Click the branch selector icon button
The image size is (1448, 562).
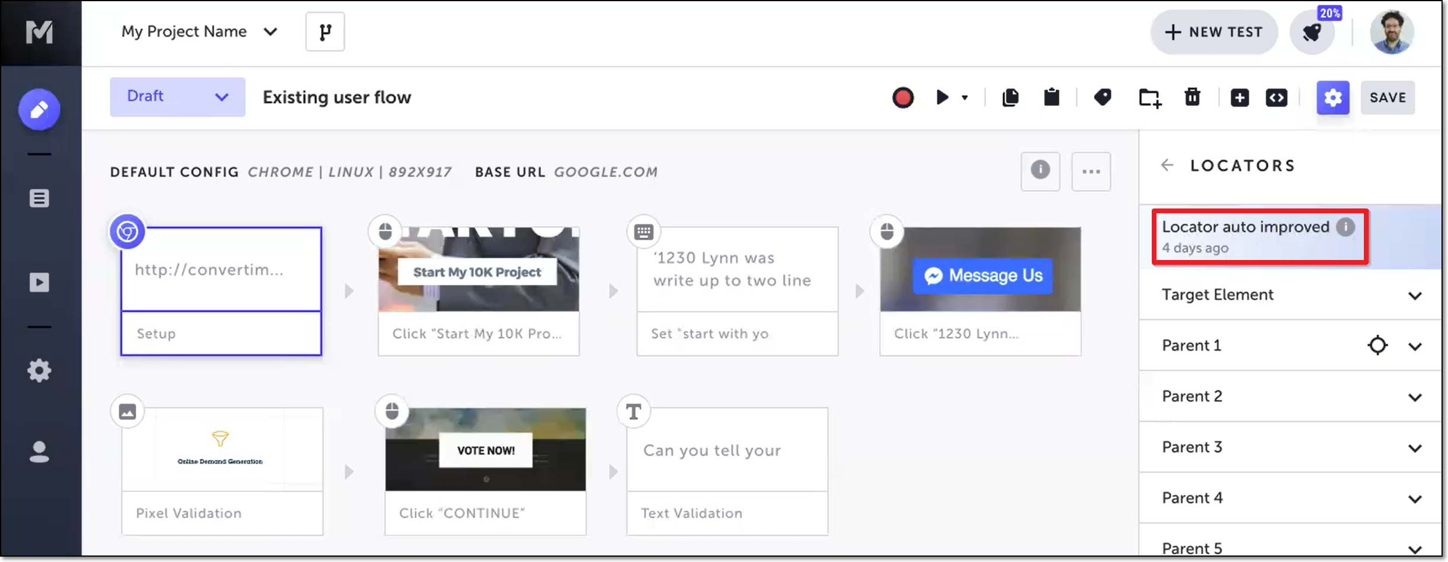[x=325, y=31]
